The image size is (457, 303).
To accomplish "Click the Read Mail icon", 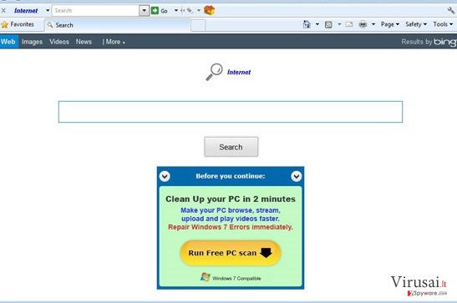I will pos(349,24).
